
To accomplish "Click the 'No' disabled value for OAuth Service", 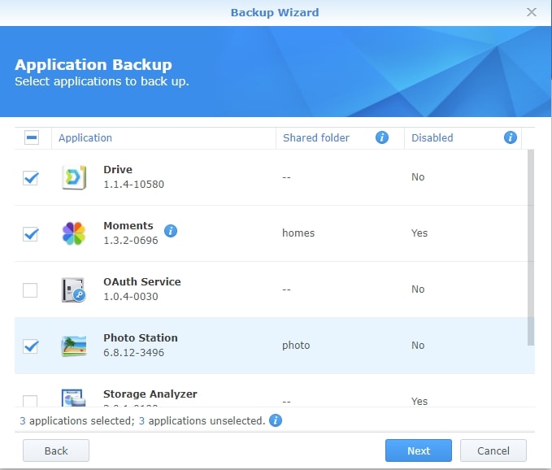I will (418, 289).
